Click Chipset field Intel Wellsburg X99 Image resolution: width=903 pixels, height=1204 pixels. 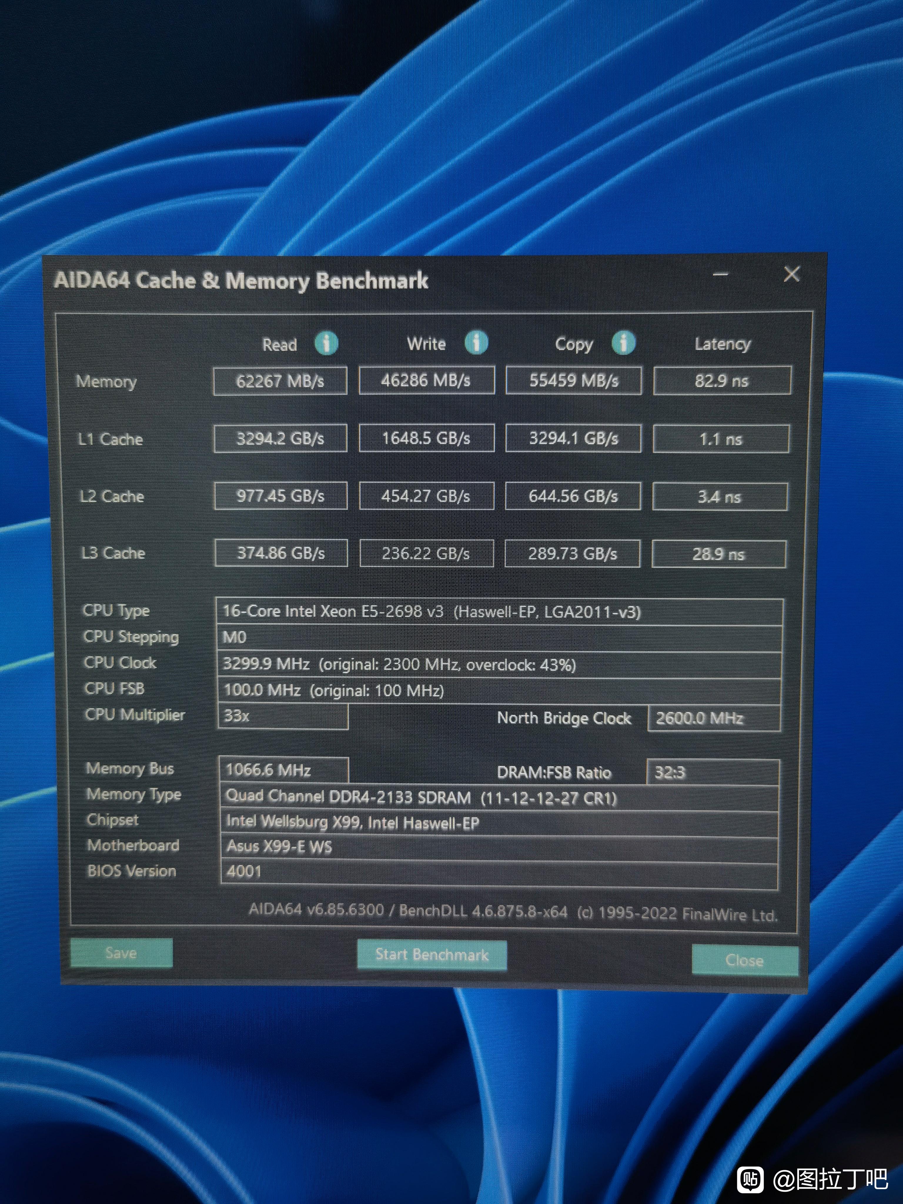499,822
